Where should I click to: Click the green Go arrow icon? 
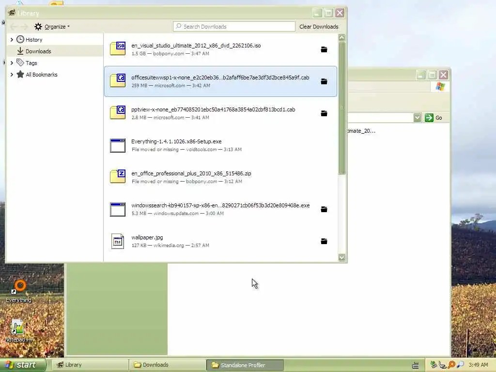(429, 118)
